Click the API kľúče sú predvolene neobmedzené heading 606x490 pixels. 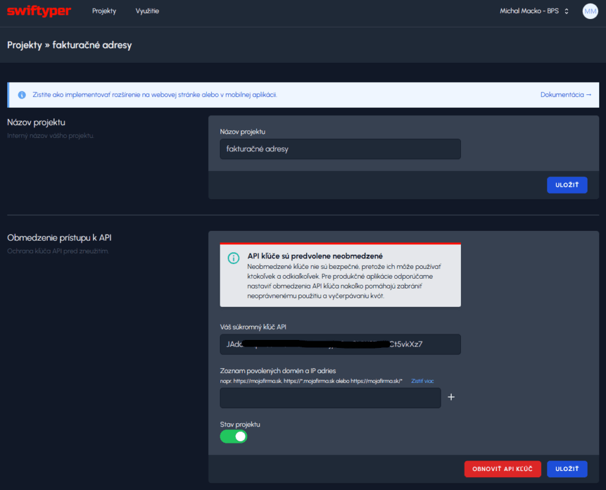pyautogui.click(x=315, y=256)
